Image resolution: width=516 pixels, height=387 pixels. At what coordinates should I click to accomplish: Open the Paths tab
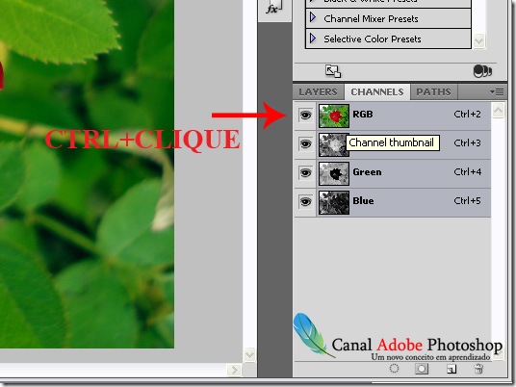(433, 91)
